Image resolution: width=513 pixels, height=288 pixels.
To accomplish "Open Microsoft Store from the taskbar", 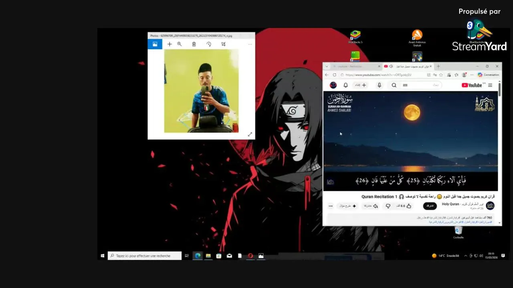I will click(219, 256).
